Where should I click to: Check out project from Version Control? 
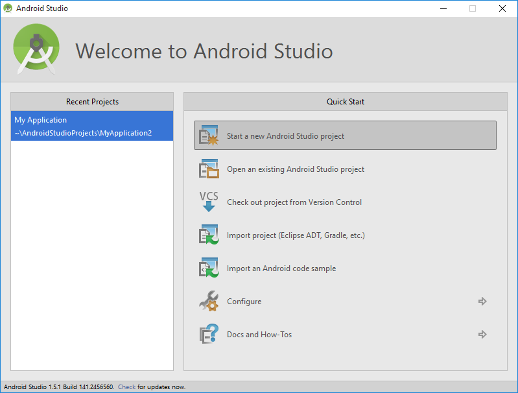(x=294, y=202)
